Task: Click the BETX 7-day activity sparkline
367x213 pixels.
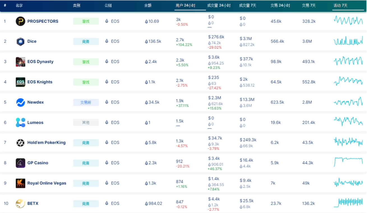Action: [x=348, y=203]
